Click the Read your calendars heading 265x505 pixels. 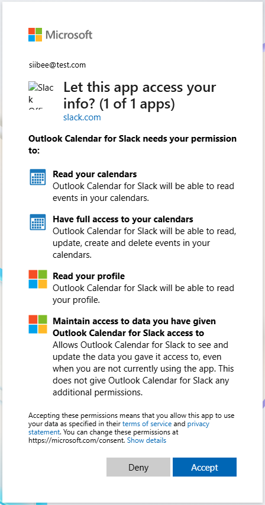point(95,174)
